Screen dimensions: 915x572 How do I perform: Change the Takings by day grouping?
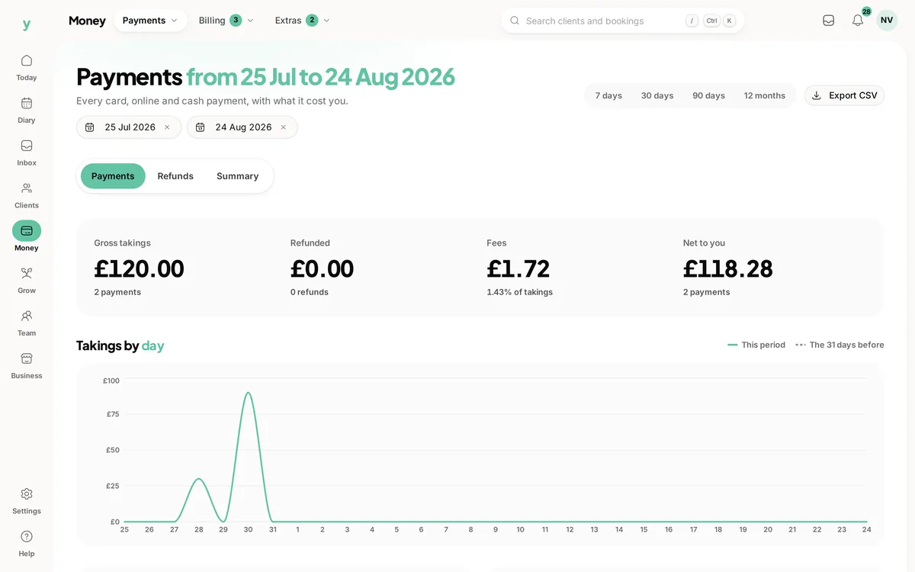[152, 345]
